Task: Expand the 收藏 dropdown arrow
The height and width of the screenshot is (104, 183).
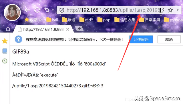Action: (41, 19)
